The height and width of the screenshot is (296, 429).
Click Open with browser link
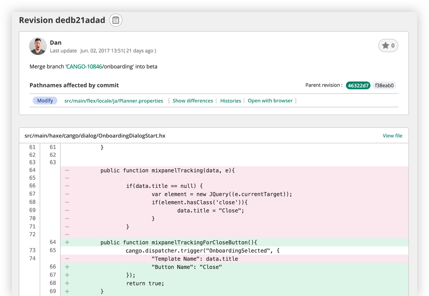click(270, 101)
